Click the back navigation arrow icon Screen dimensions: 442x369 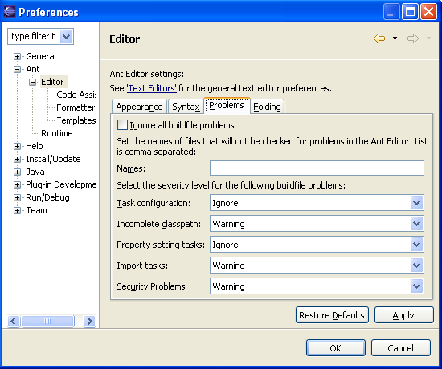tap(379, 39)
